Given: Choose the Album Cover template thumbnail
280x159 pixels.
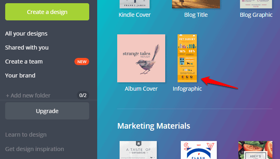Looking at the screenshot, I should point(141,58).
